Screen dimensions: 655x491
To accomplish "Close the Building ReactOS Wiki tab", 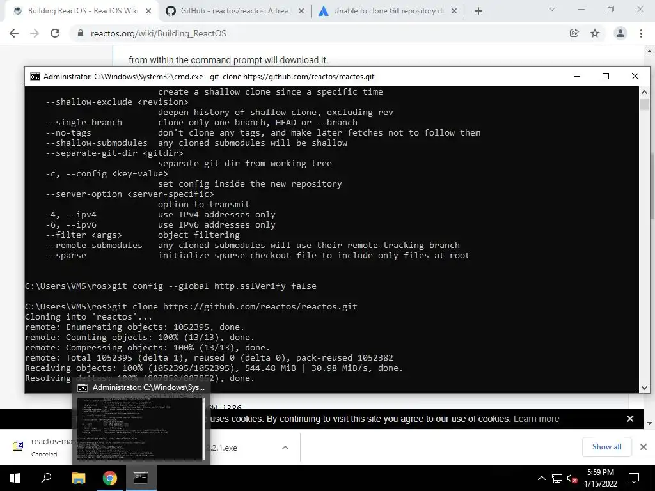I will 148,12.
